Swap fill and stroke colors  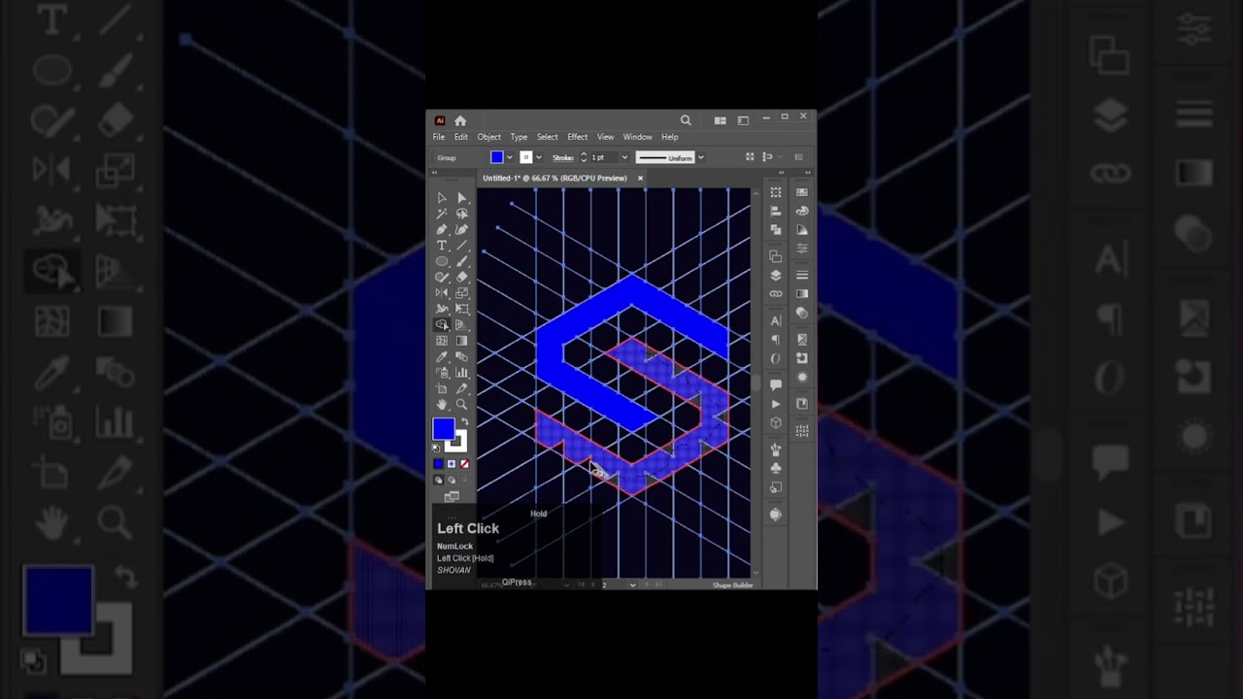[x=464, y=421]
